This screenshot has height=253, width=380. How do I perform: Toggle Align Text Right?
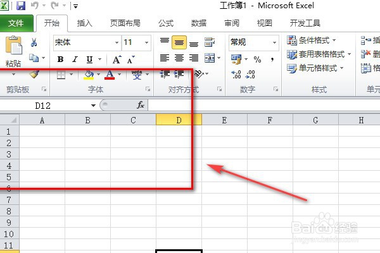tap(194, 58)
